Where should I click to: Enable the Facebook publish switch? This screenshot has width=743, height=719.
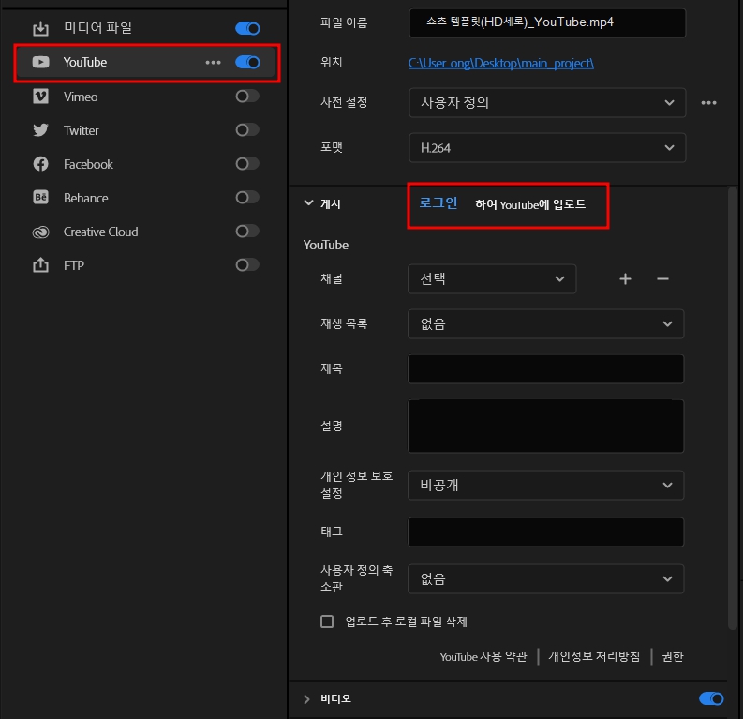click(247, 164)
